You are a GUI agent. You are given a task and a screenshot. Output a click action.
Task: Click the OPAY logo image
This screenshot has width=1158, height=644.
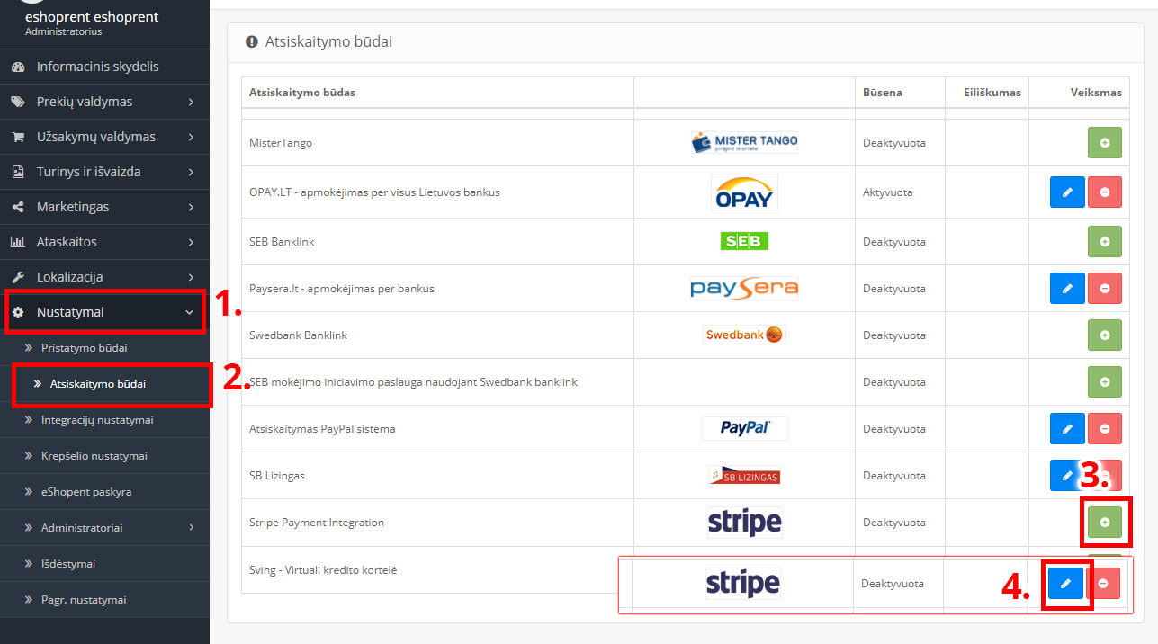(744, 192)
